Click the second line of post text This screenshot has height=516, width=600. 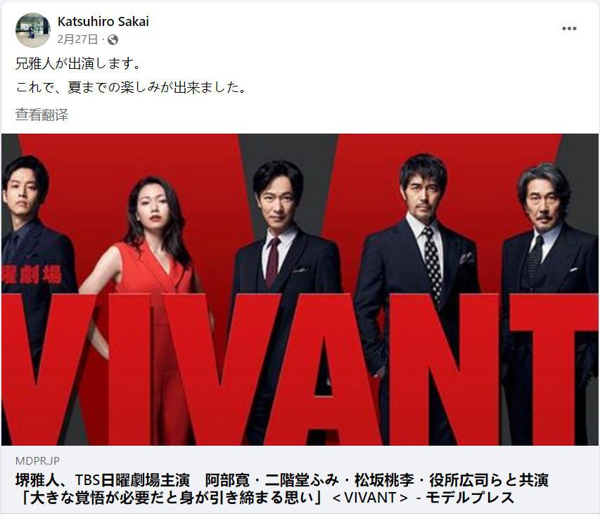coord(131,88)
